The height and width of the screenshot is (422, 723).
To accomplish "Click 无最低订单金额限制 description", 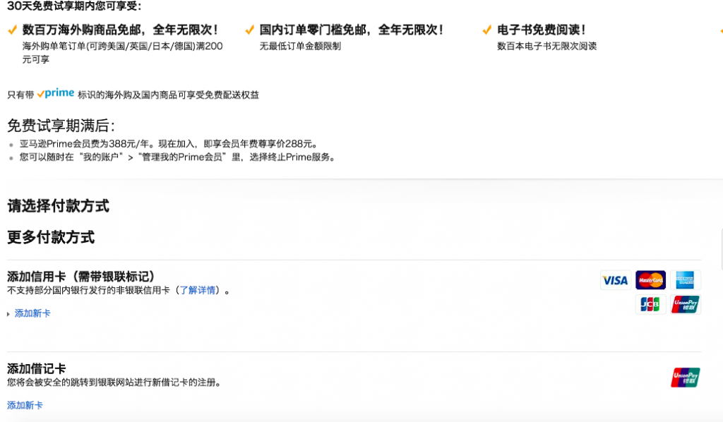I will [x=300, y=46].
